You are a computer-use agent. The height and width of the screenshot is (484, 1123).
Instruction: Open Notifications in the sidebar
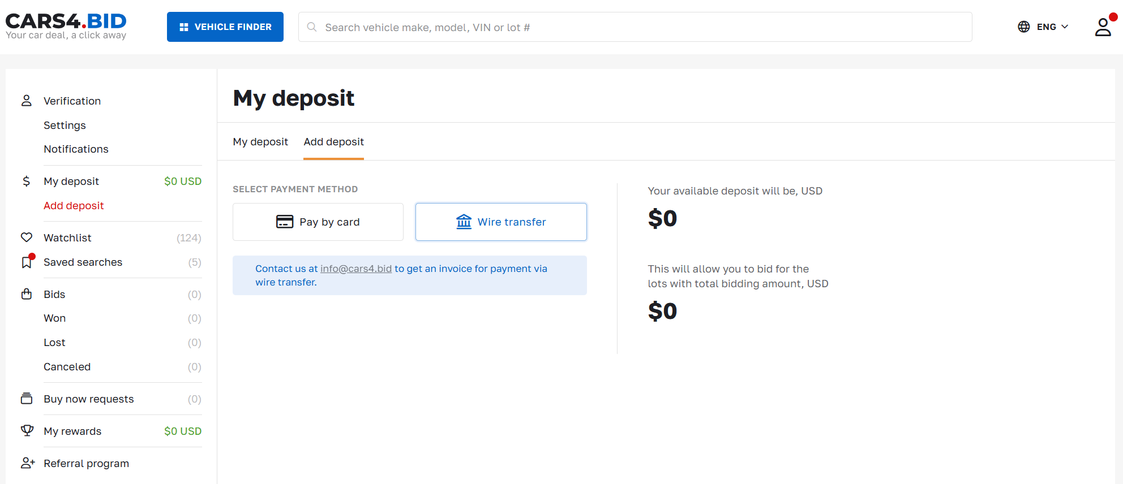[x=76, y=149]
